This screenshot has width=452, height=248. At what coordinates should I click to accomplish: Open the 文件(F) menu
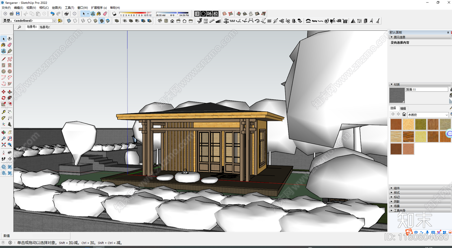pos(6,8)
